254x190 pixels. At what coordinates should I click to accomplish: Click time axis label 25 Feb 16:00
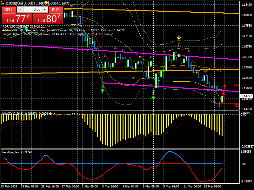coord(50,186)
